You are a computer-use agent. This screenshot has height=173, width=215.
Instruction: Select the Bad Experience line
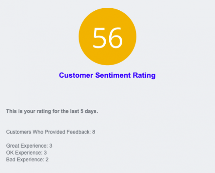(x=27, y=160)
